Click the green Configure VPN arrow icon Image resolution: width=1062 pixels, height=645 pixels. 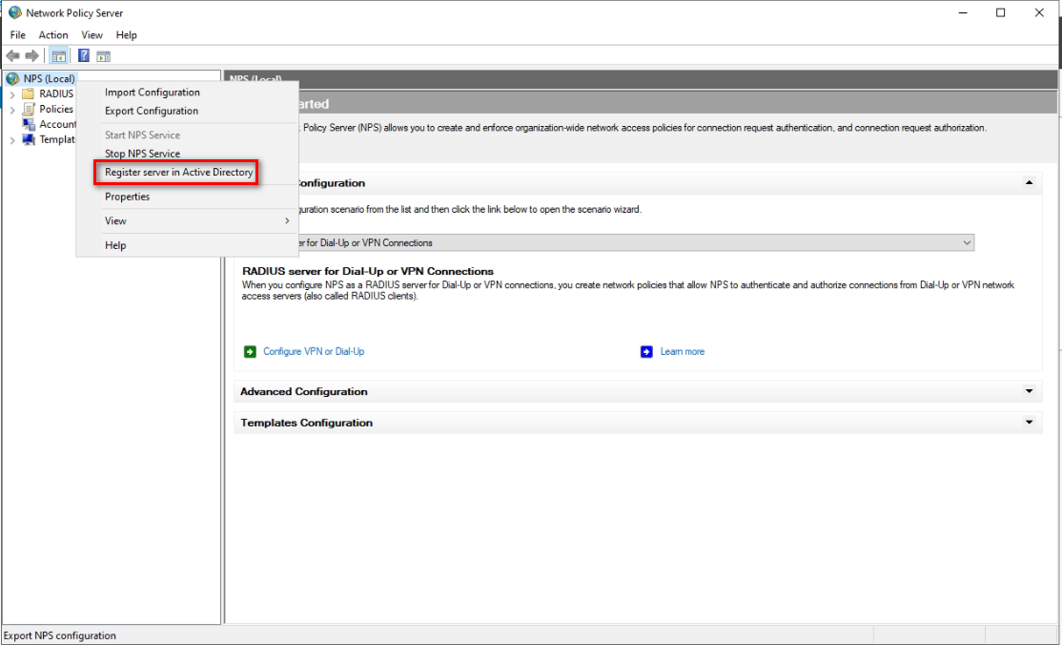[250, 352]
